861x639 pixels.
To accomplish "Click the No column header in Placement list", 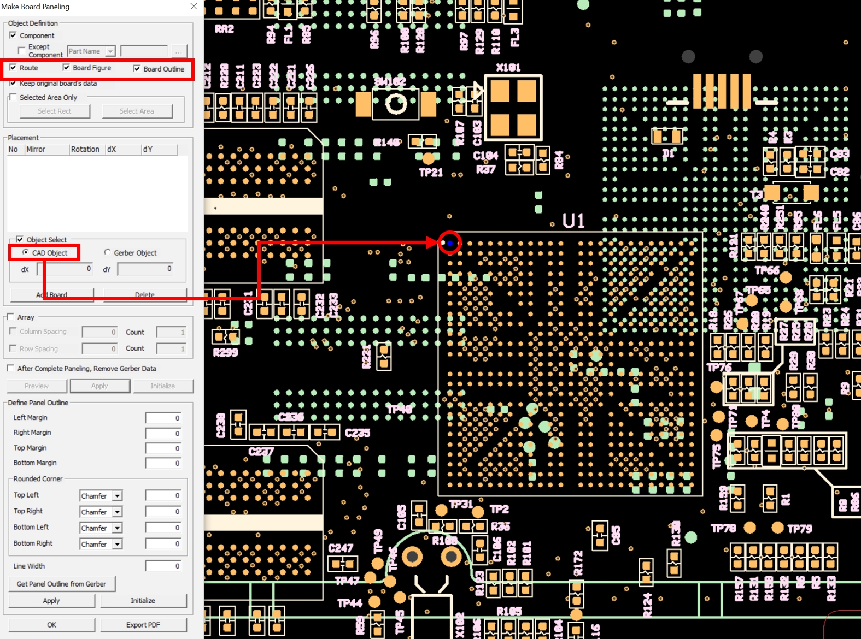I will tap(16, 150).
